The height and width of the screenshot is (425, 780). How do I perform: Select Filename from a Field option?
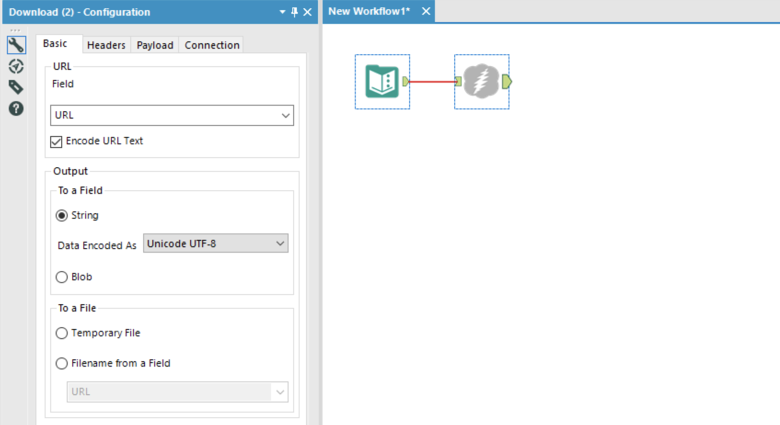coord(62,363)
